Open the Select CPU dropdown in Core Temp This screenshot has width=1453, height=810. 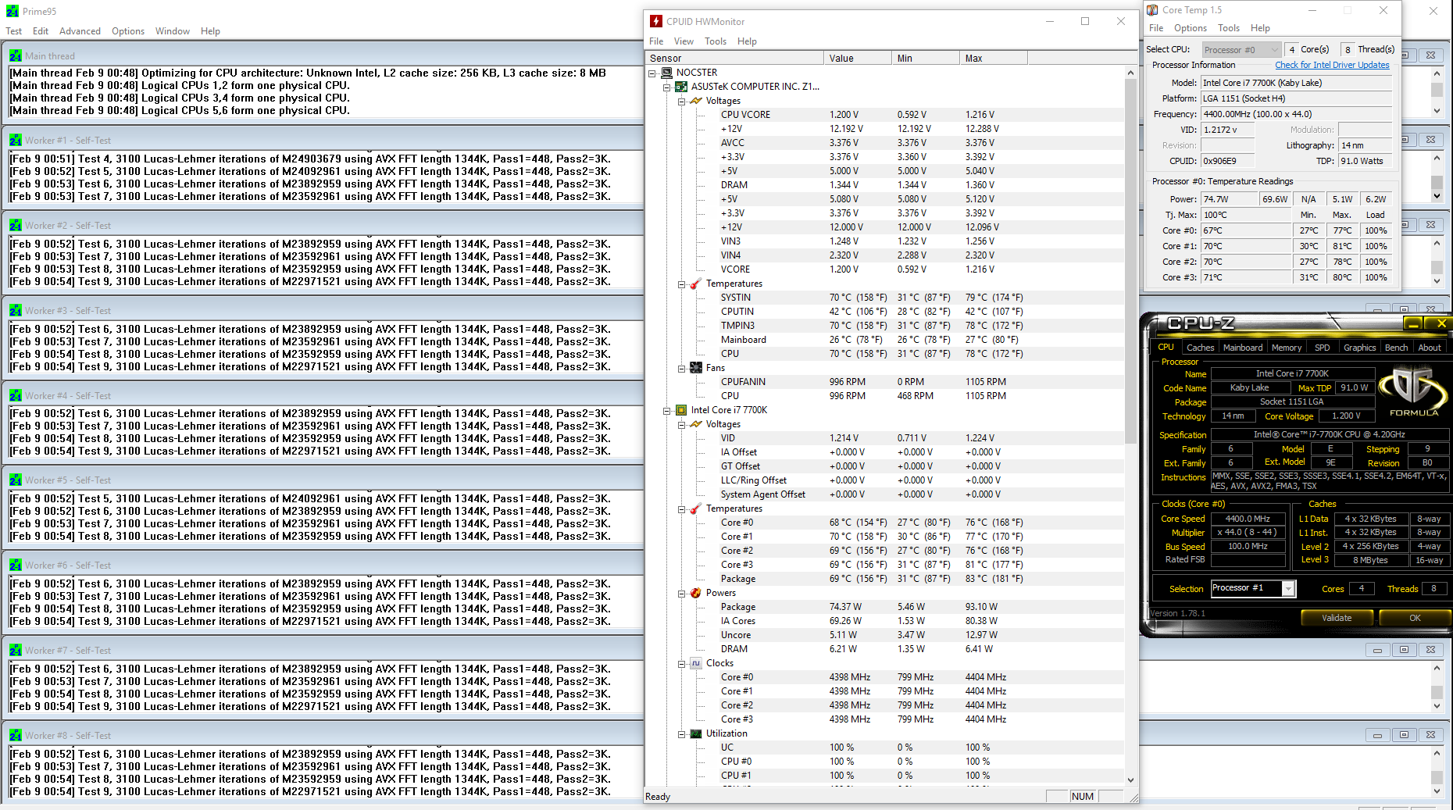click(x=1241, y=49)
